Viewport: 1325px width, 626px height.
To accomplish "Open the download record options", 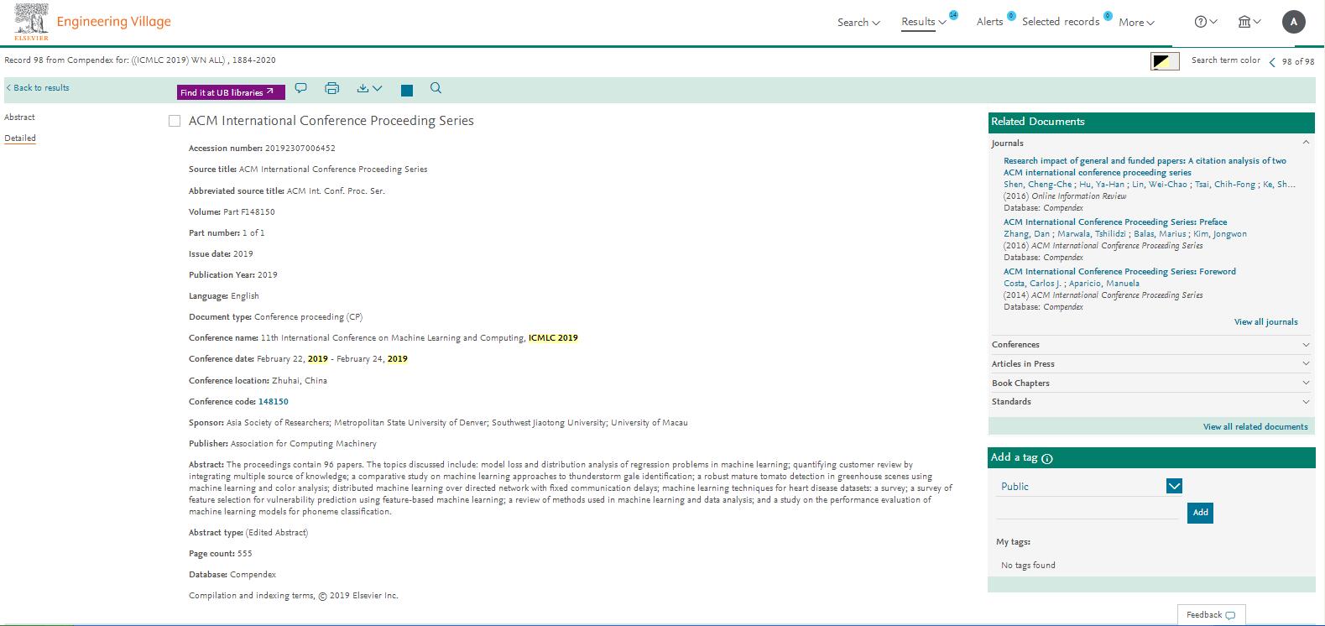I will tap(369, 88).
